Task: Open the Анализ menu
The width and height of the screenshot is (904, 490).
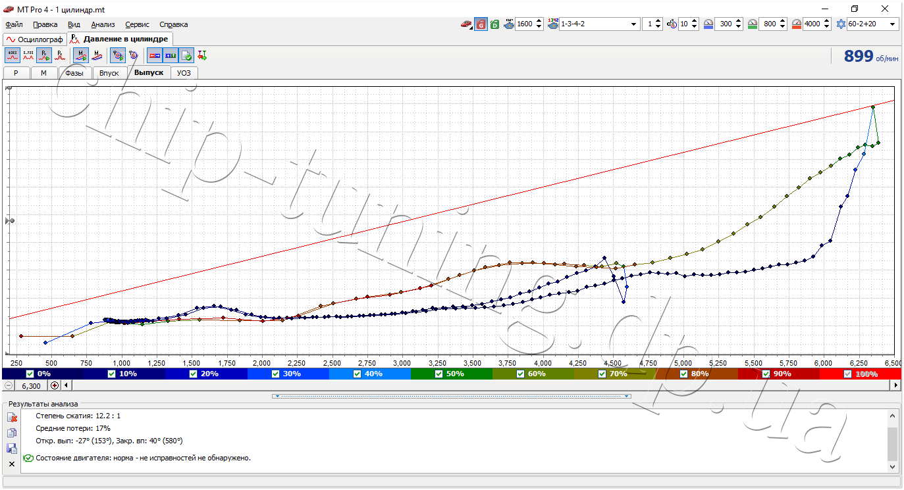Action: 103,24
